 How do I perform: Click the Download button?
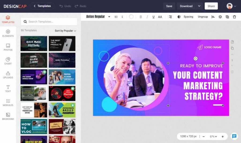coord(186,6)
